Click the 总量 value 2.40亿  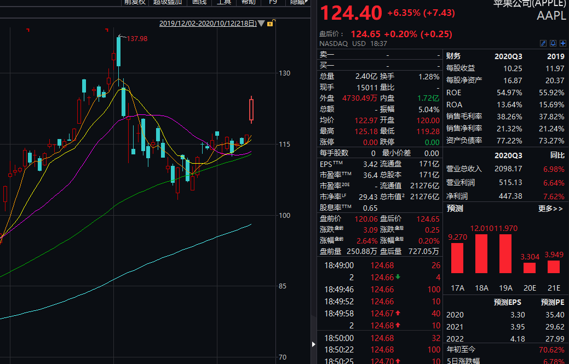366,77
